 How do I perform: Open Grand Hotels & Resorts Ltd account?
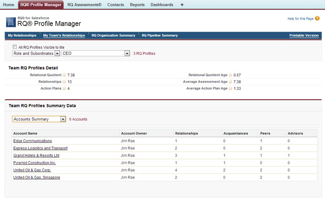pos(36,155)
